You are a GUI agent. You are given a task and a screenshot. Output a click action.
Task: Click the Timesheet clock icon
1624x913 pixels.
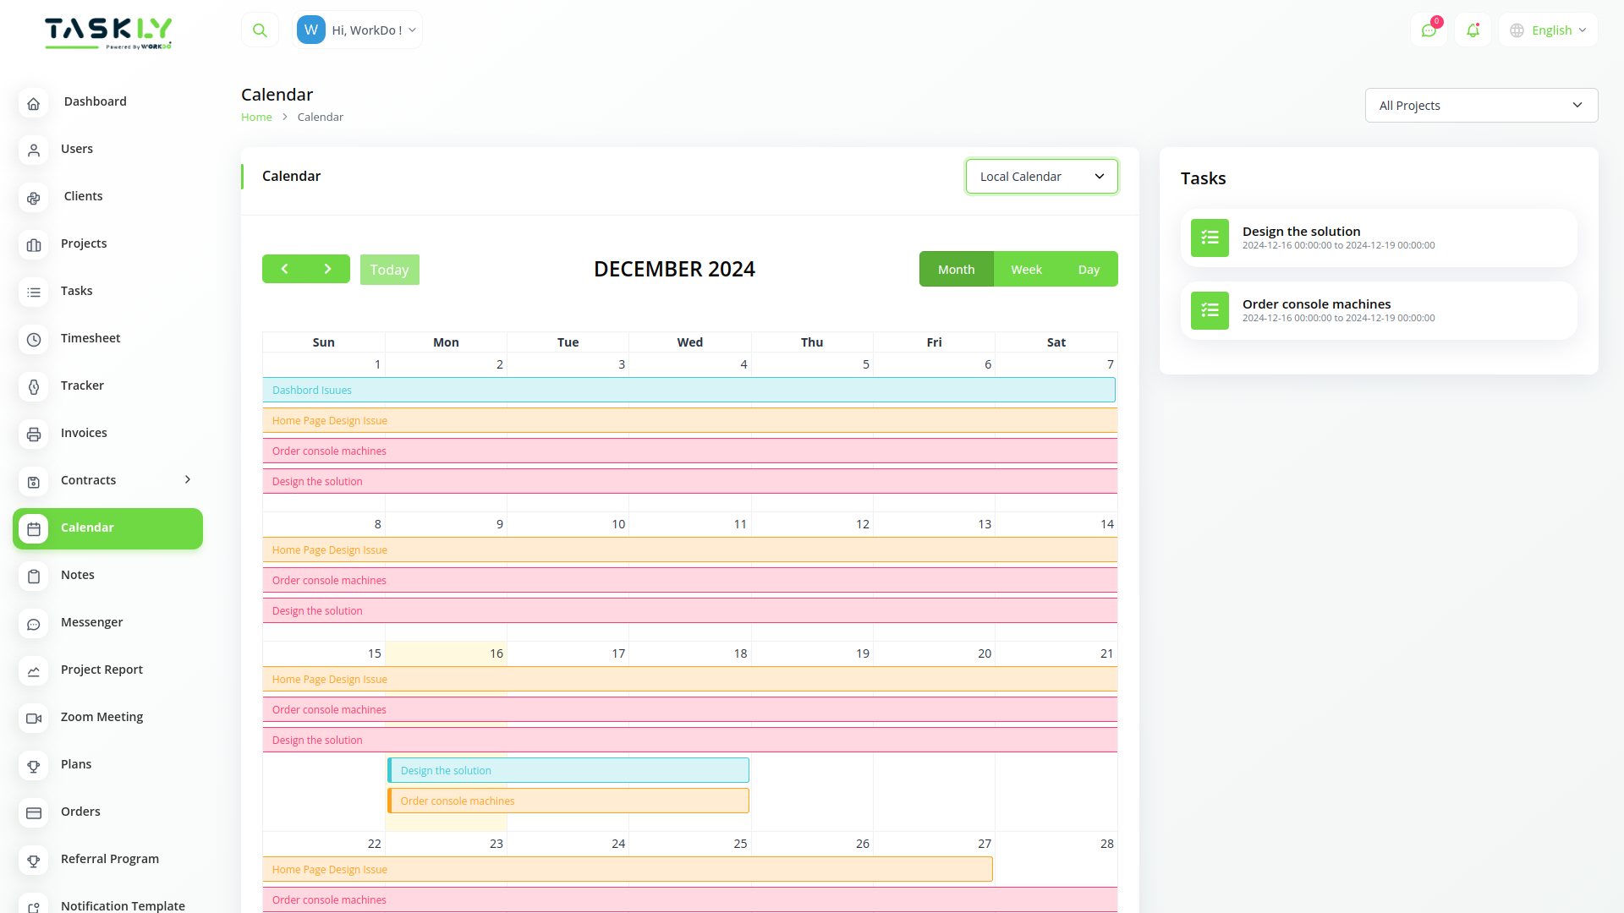[x=34, y=339]
